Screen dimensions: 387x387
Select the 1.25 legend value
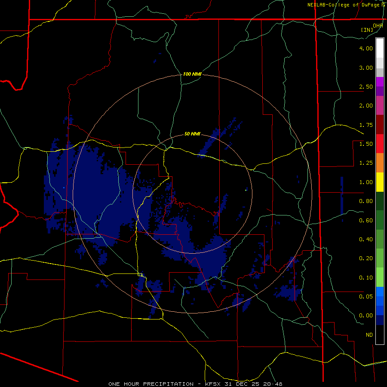[x=366, y=163]
